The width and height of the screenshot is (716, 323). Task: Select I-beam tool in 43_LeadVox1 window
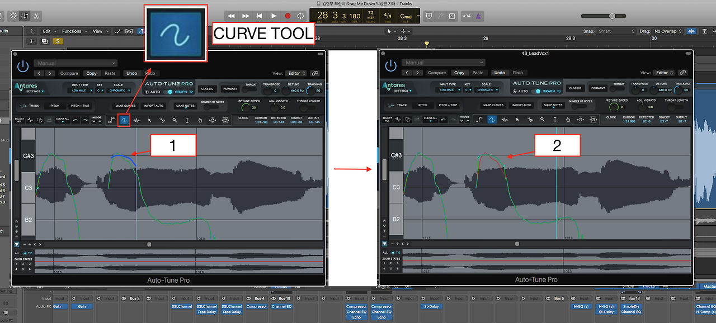click(555, 119)
